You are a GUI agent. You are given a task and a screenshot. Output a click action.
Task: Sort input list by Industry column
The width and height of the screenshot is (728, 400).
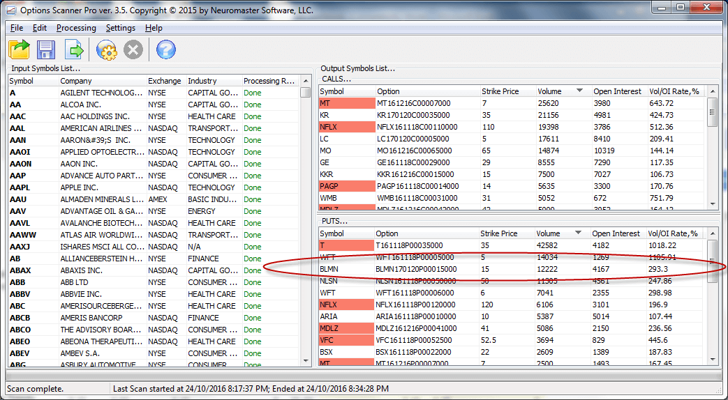(214, 81)
